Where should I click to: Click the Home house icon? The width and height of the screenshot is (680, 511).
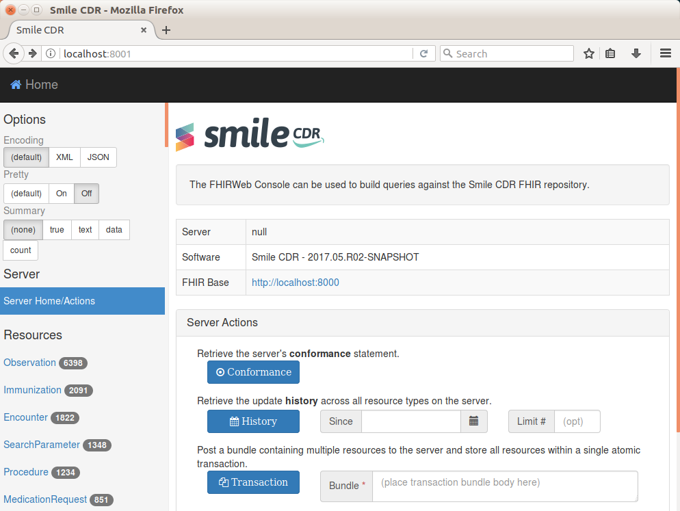click(x=16, y=85)
